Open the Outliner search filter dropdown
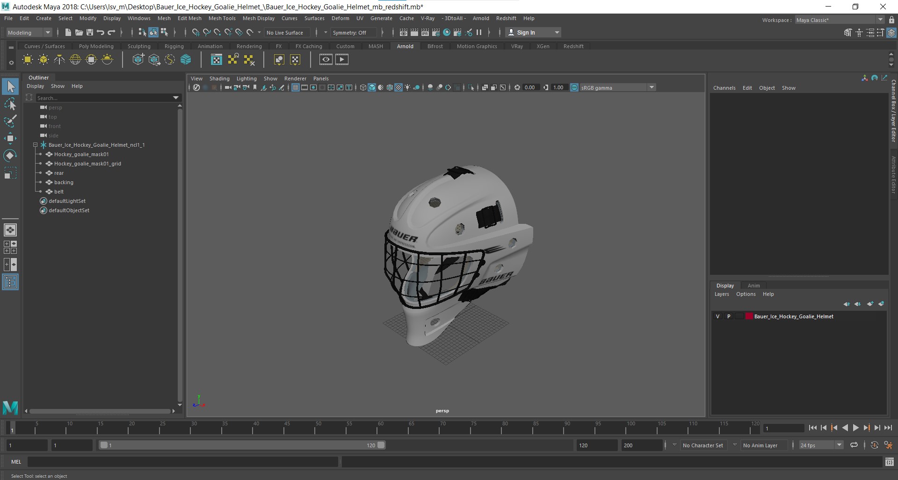Screen dimensions: 898x480 [176, 98]
